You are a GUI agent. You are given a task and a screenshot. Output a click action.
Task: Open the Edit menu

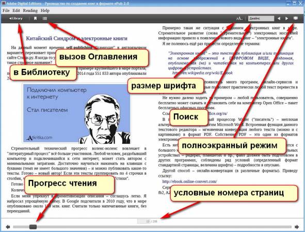pos(17,10)
